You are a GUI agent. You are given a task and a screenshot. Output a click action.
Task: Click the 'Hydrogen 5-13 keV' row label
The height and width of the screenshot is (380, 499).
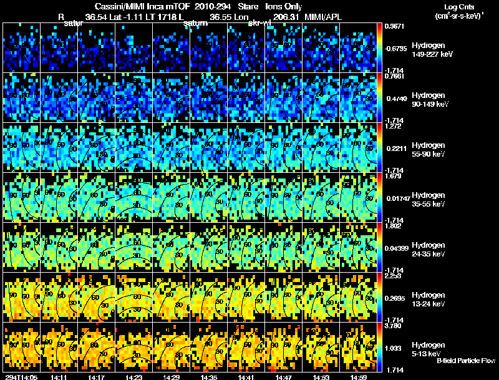pyautogui.click(x=429, y=349)
